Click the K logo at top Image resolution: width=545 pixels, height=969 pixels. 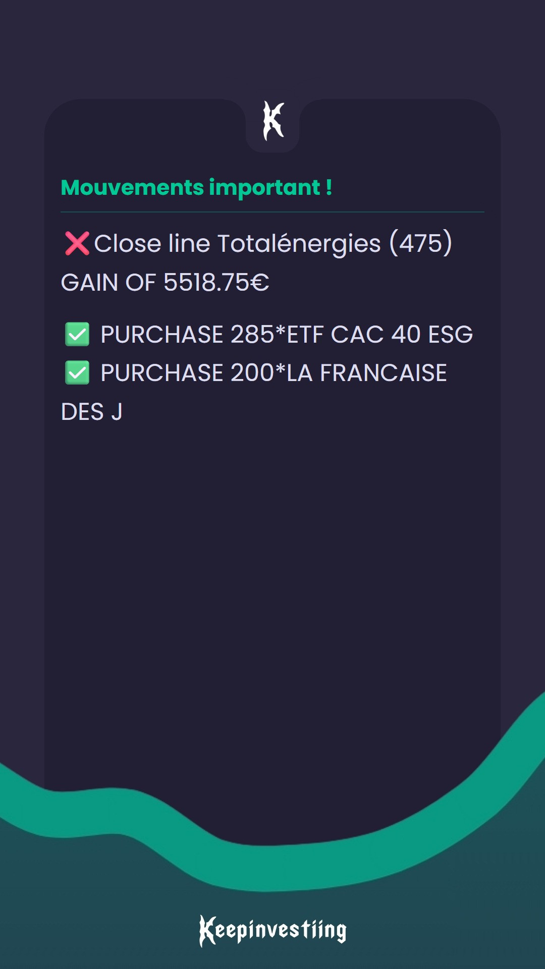273,121
